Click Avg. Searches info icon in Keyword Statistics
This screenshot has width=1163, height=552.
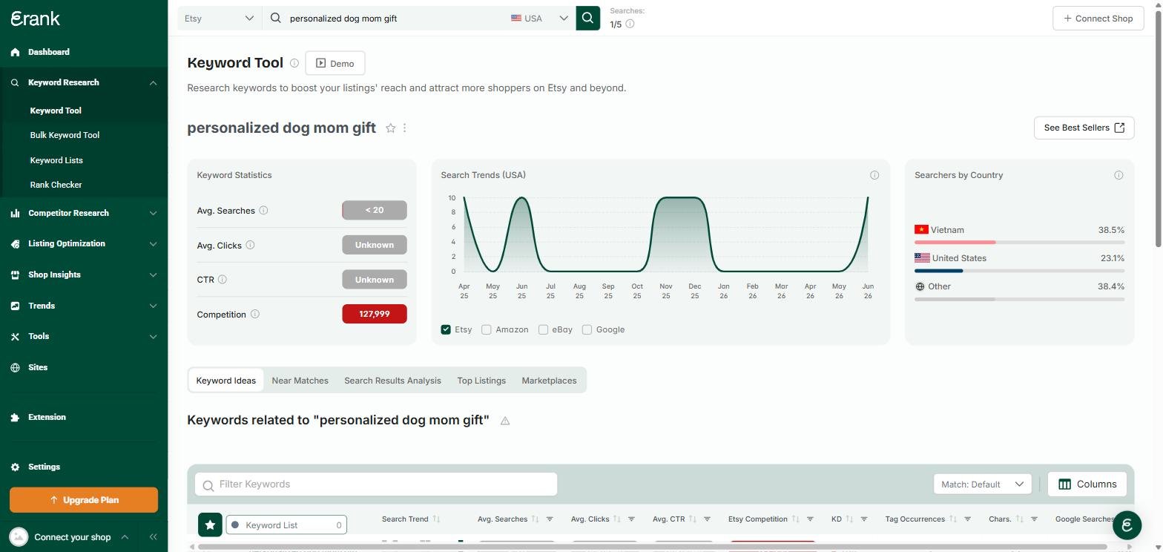point(263,211)
